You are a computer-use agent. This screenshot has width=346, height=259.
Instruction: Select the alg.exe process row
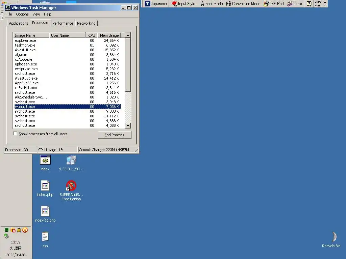coord(68,55)
